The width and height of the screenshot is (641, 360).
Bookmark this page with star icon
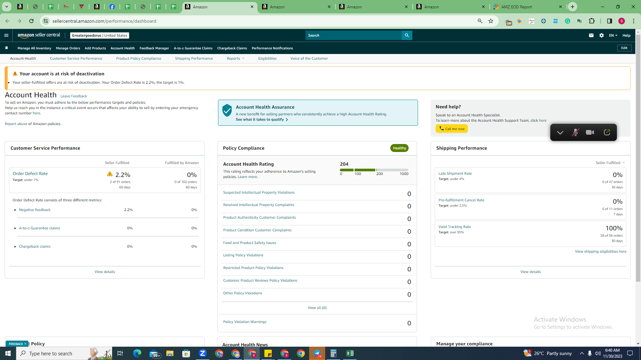pyautogui.click(x=491, y=21)
